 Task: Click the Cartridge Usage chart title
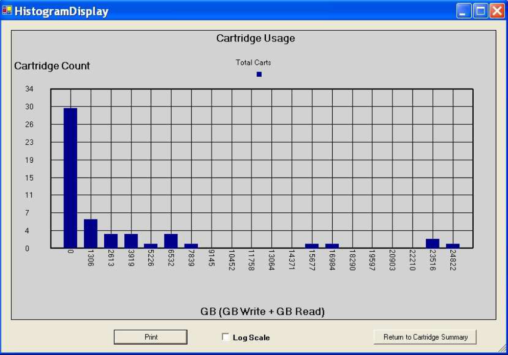(256, 38)
